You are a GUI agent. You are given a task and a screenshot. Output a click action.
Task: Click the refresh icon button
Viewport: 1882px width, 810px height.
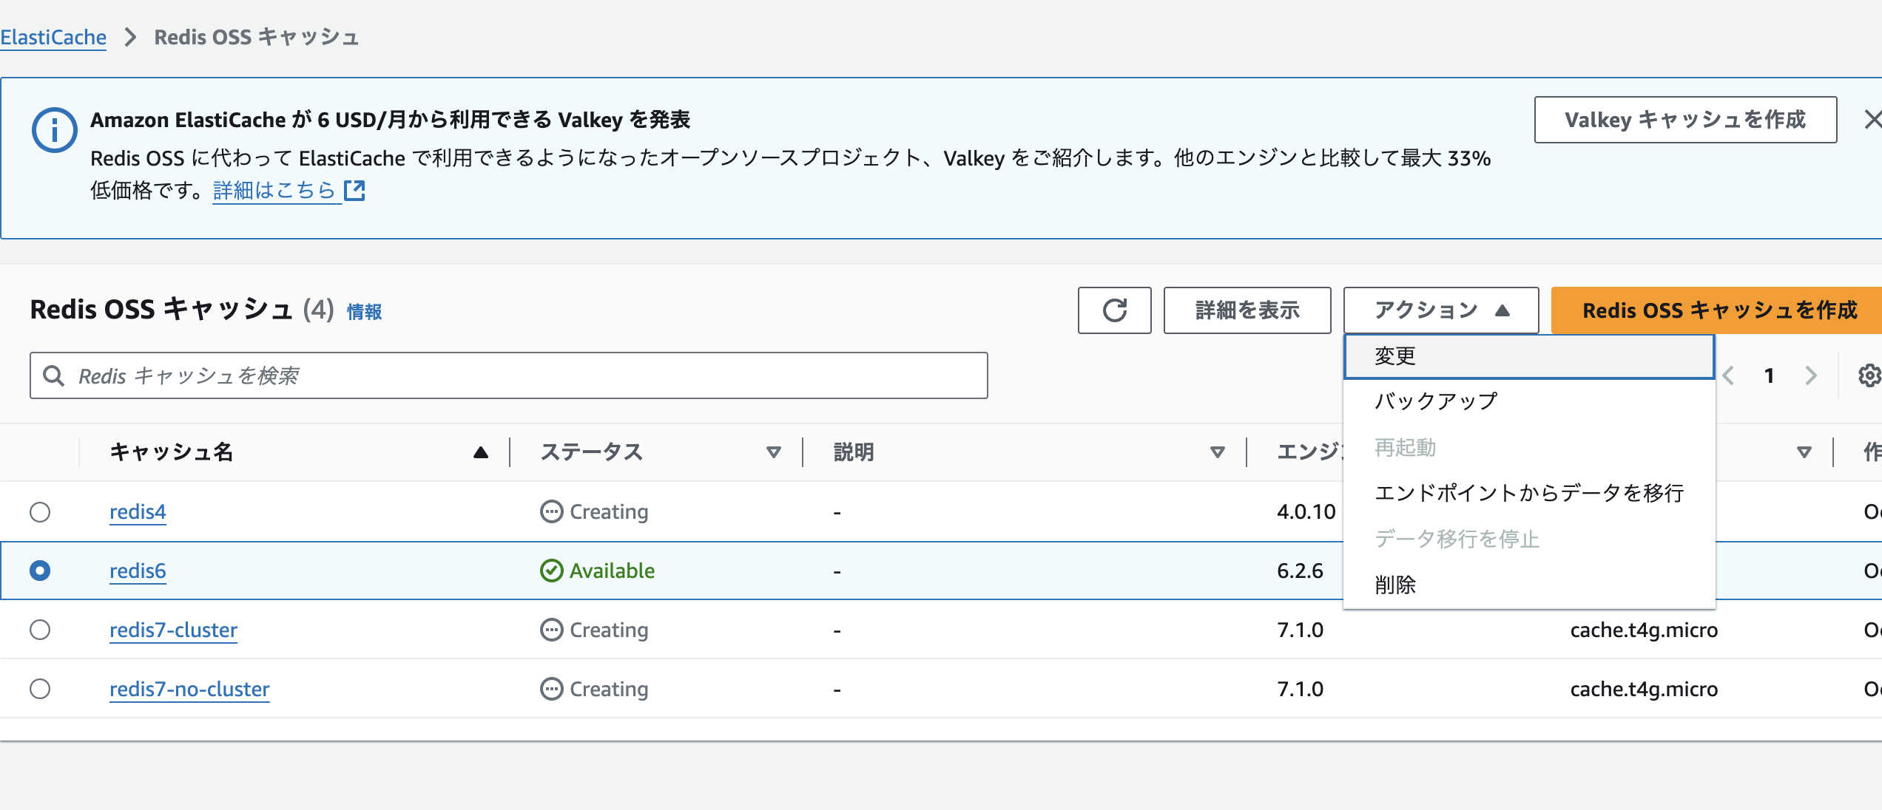(1114, 310)
